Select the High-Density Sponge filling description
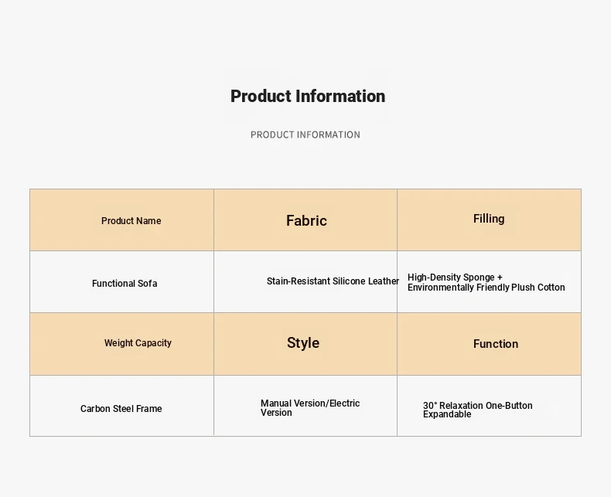This screenshot has height=497, width=611. (x=486, y=282)
